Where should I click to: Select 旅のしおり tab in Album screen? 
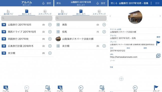[x=27, y=12]
